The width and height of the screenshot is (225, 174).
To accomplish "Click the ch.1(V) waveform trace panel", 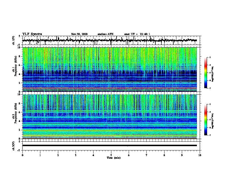I will 111,40.
